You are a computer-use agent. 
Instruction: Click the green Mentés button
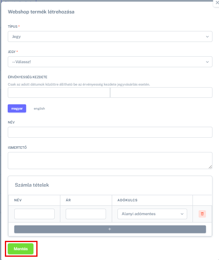21,249
